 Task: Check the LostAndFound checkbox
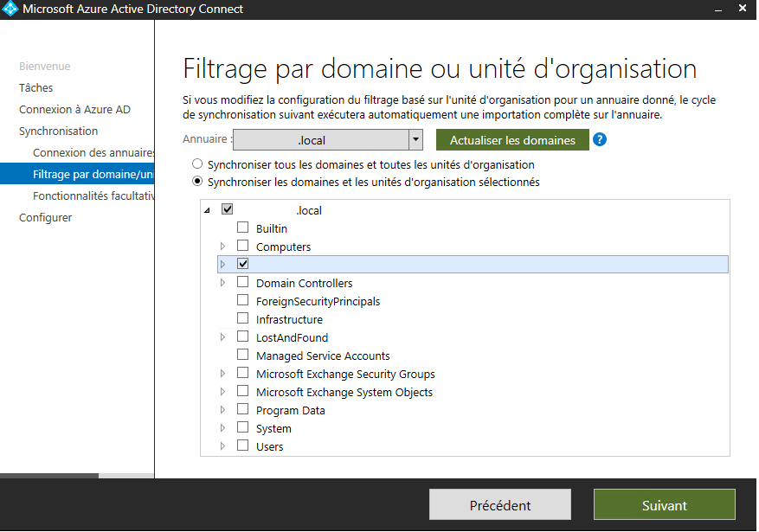(x=242, y=337)
